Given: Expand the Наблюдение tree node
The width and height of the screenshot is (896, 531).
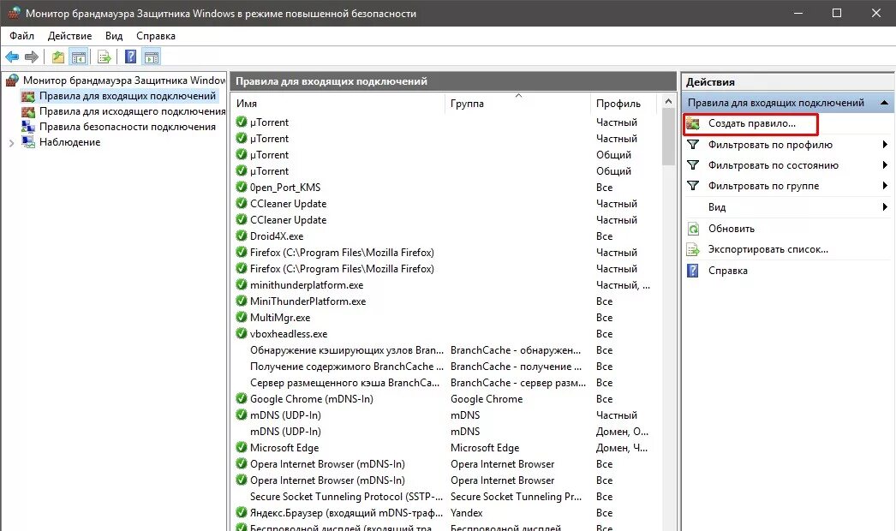Looking at the screenshot, I should 11,143.
